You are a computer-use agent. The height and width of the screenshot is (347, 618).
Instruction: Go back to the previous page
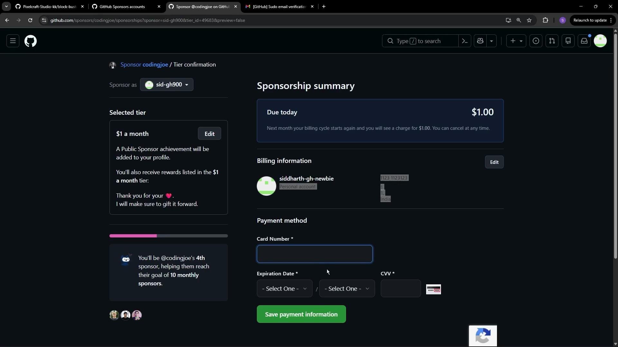click(7, 20)
